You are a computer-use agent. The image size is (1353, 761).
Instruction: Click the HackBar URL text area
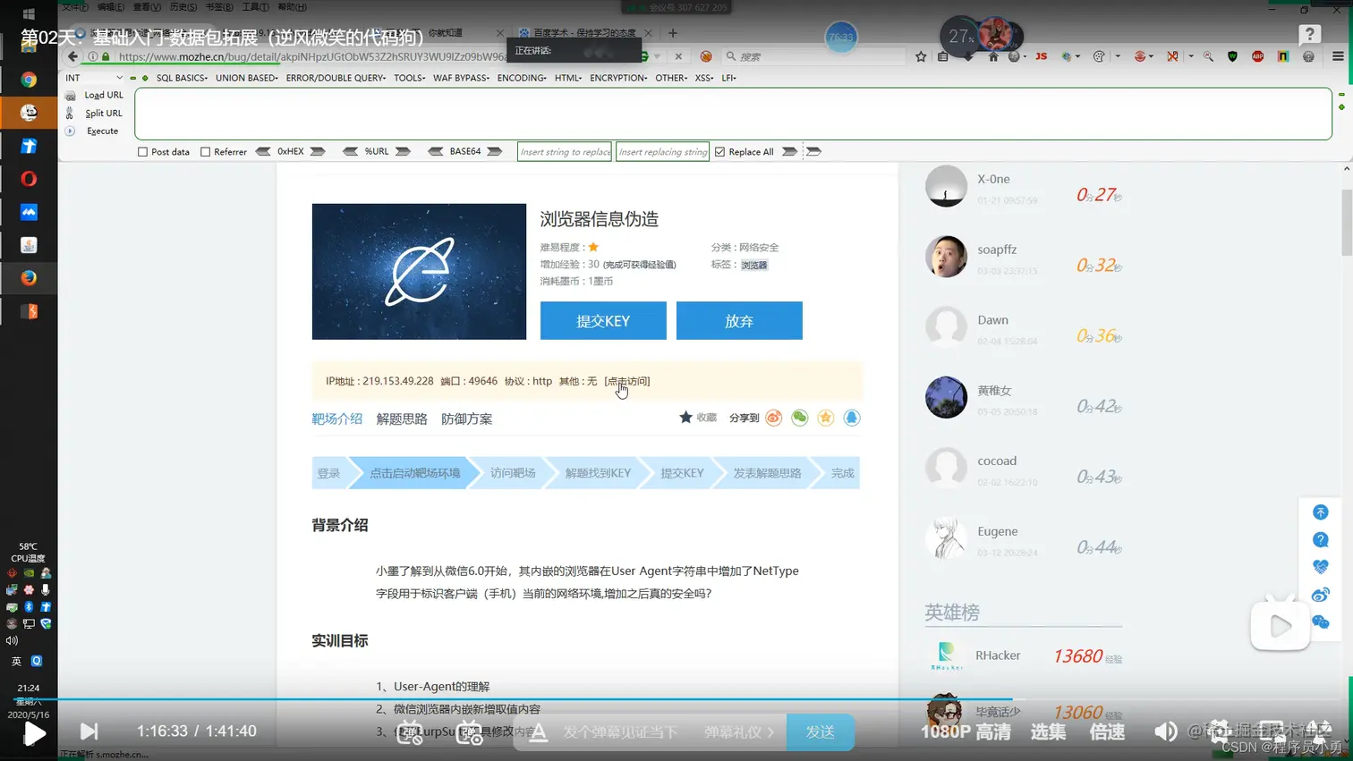pos(733,114)
